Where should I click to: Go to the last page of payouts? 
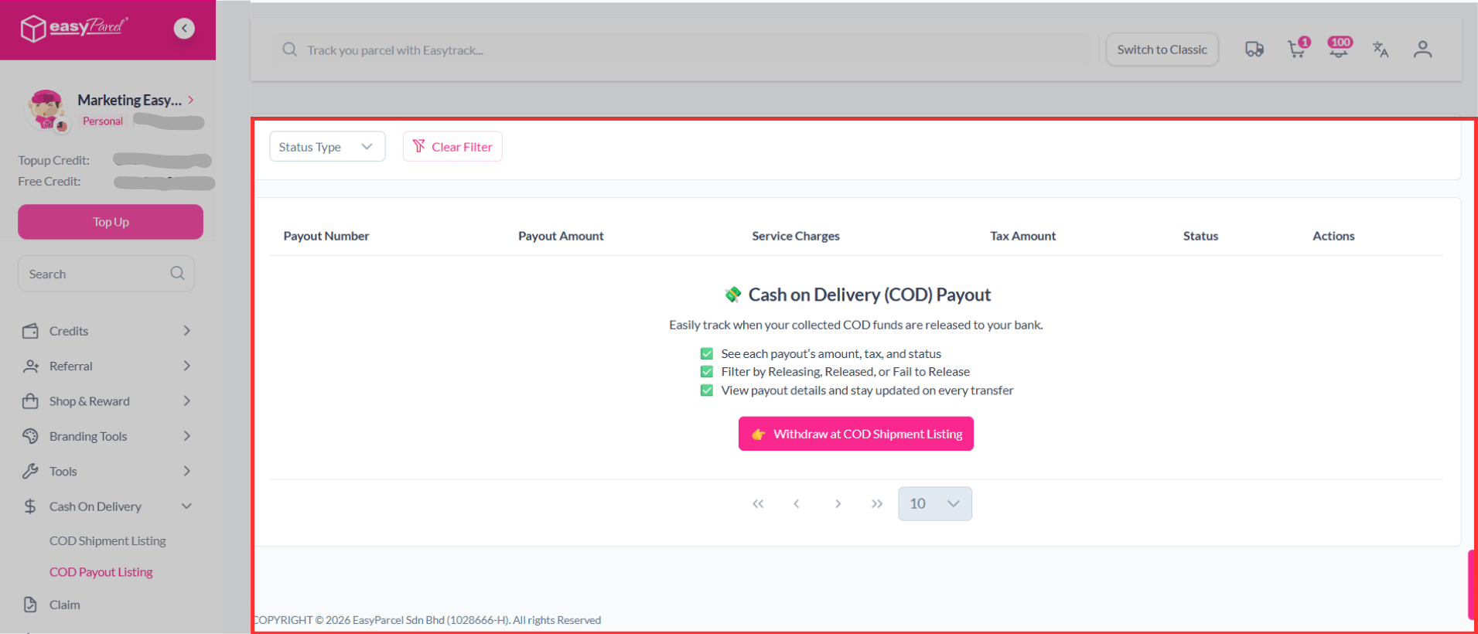876,504
